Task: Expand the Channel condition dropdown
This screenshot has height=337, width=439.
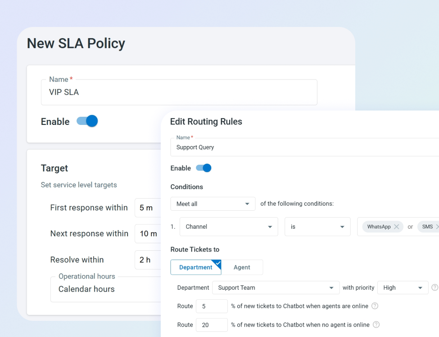Action: point(228,227)
